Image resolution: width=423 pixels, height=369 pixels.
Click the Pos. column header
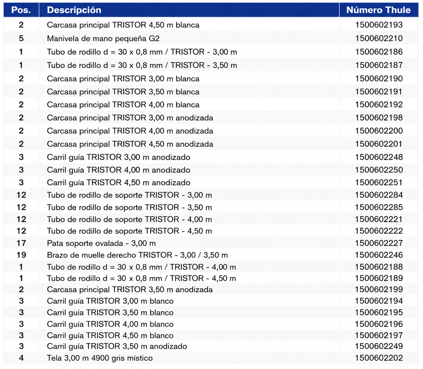point(21,10)
